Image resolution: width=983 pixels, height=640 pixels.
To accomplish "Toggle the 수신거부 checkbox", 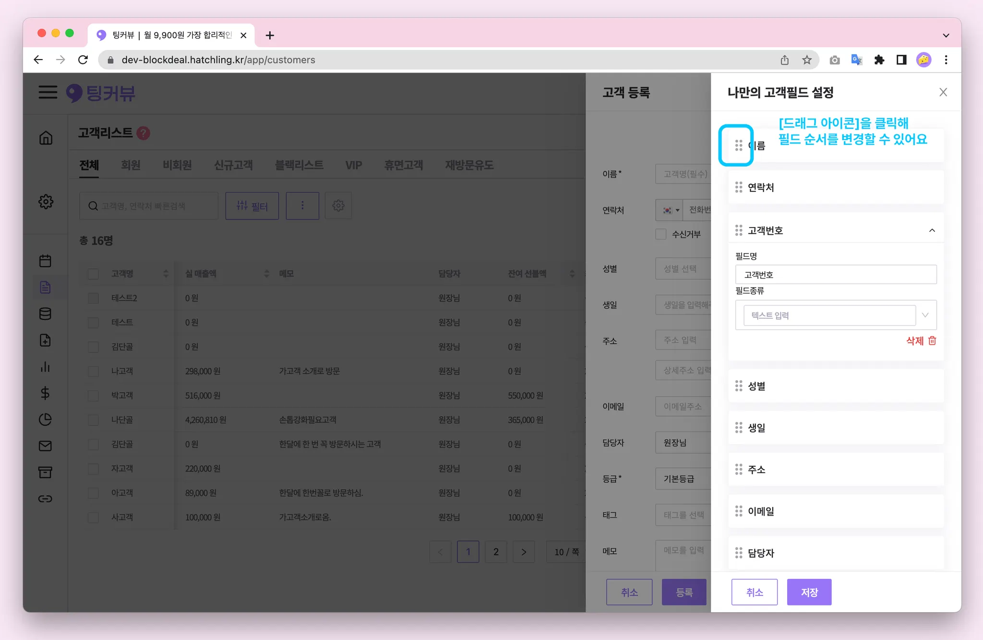I will (661, 234).
